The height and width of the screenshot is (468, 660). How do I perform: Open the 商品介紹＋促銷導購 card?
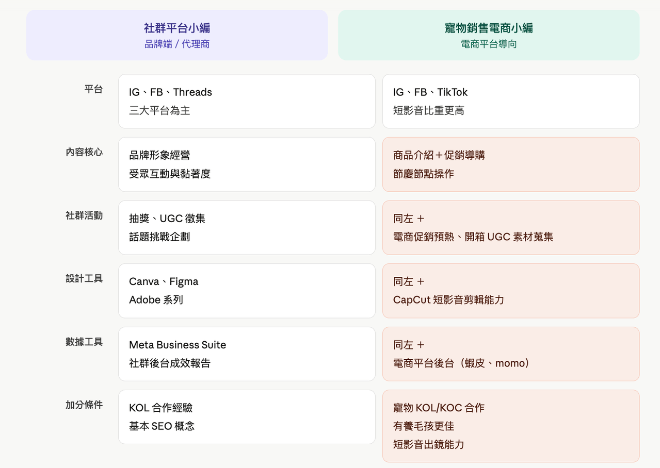coord(511,164)
